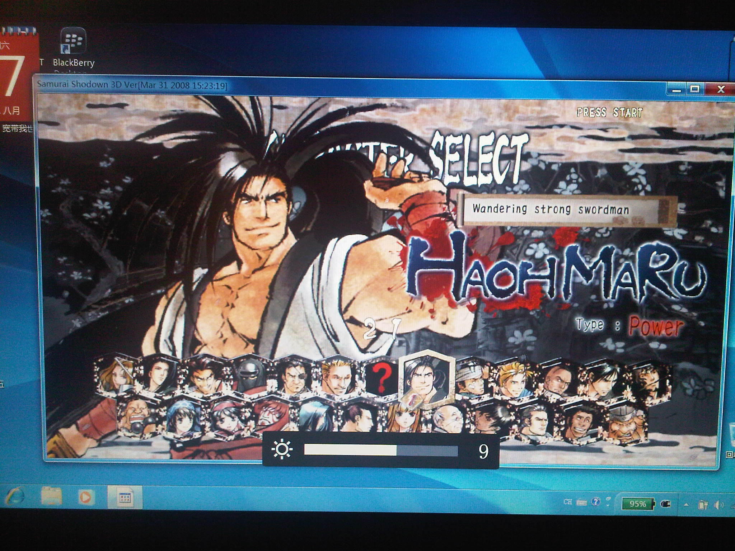This screenshot has height=551, width=735.
Task: Click the CHARACTER SELECT heading
Action: pyautogui.click(x=398, y=158)
